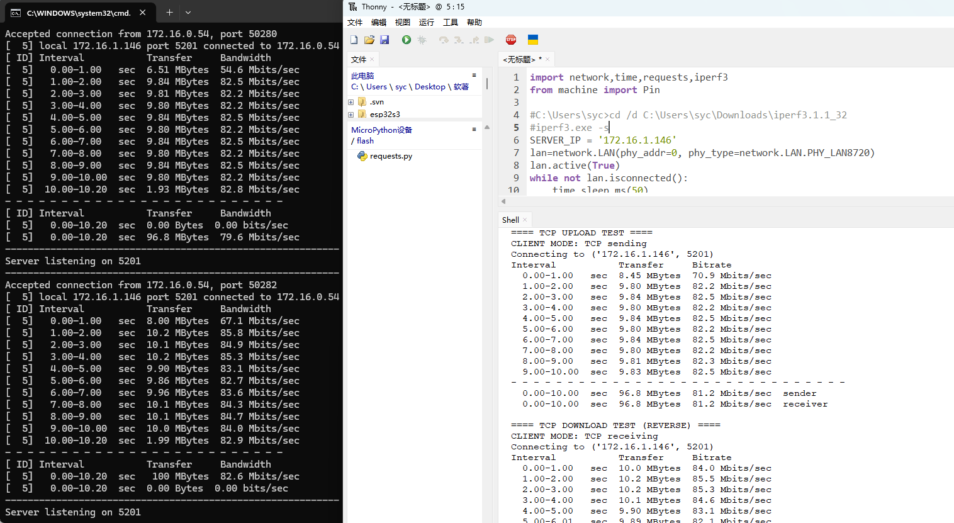Close the 文件 panel tab
The width and height of the screenshot is (954, 523).
click(372, 59)
